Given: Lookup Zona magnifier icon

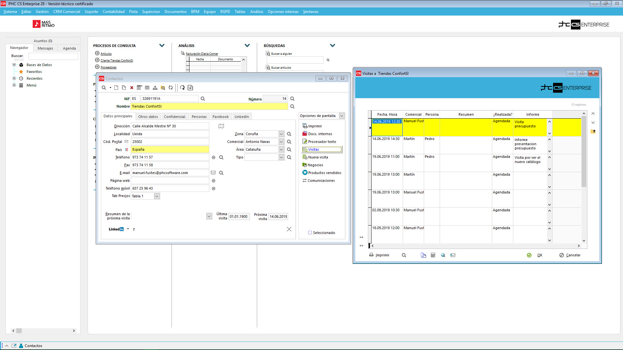Looking at the screenshot, I should [x=289, y=134].
